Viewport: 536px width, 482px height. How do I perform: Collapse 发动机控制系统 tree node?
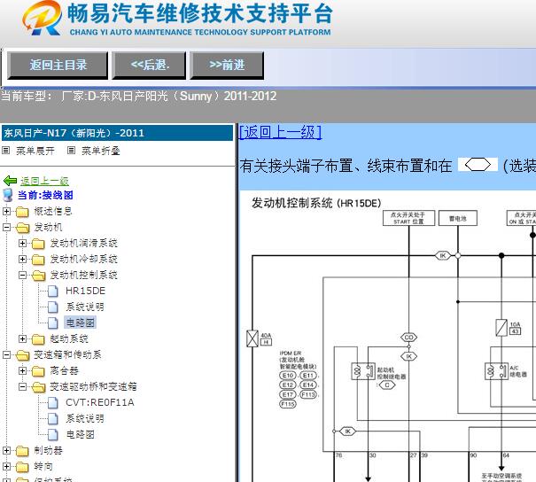22,275
